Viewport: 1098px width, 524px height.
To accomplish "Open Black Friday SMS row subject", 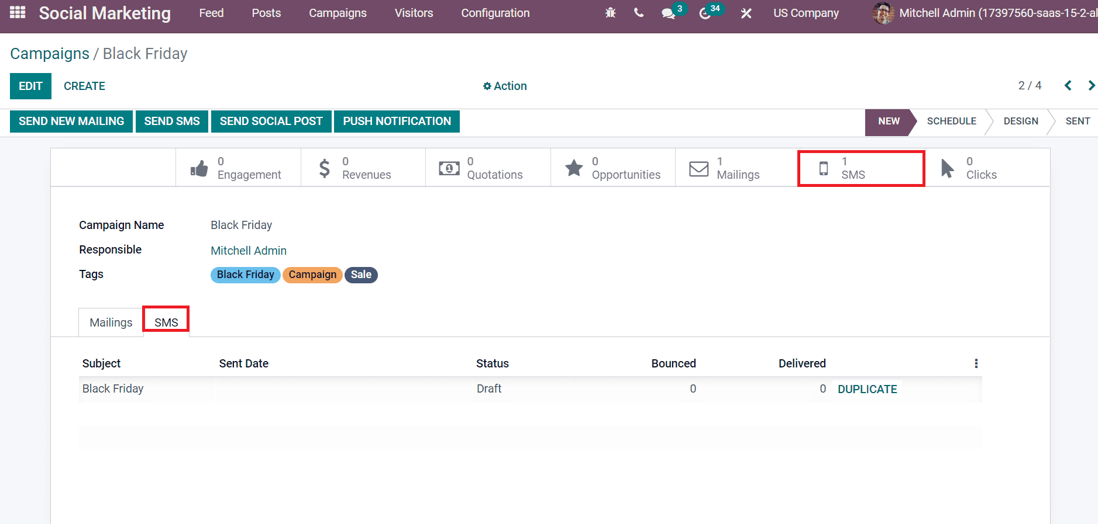I will [113, 388].
